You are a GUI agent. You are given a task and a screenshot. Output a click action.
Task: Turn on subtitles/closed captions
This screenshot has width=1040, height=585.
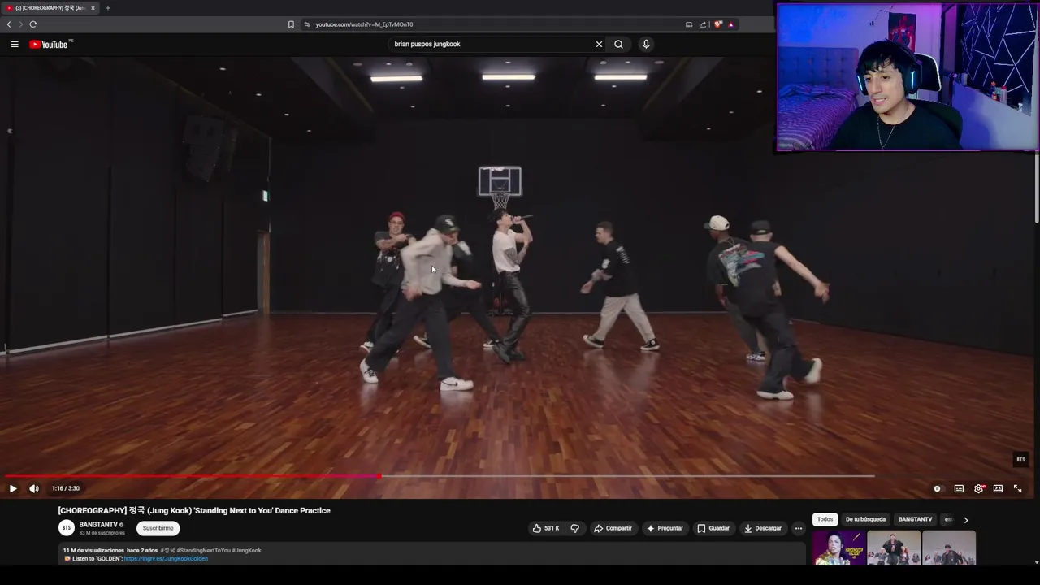(959, 488)
